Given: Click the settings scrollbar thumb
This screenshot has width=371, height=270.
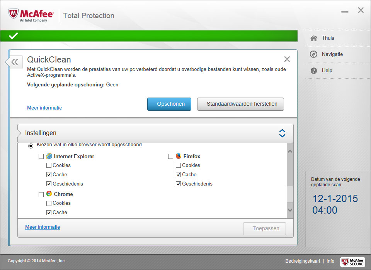Looking at the screenshot, I should click(290, 194).
